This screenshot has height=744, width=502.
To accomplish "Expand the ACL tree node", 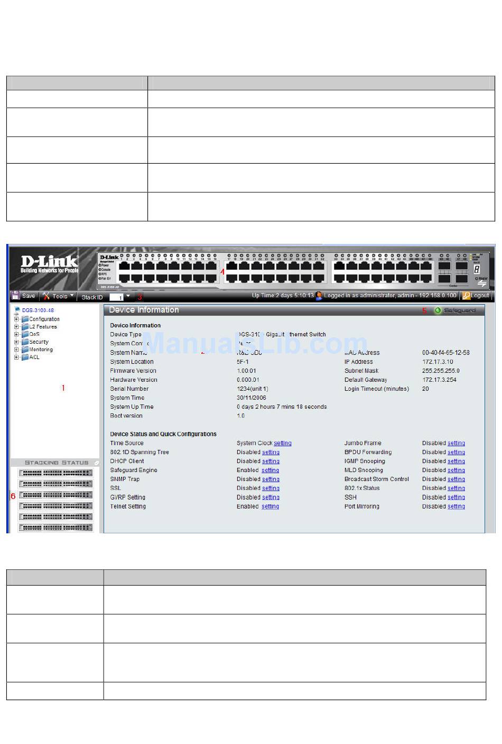I will tap(16, 357).
